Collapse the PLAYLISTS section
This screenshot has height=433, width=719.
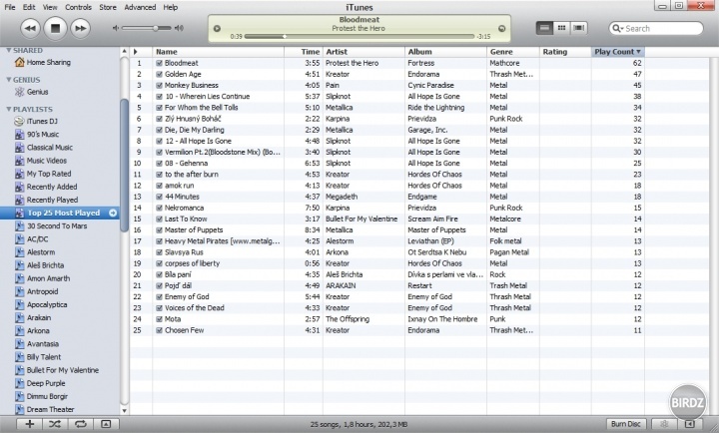click(x=8, y=109)
